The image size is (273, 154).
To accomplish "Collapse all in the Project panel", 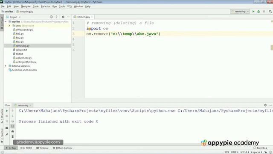I will pos(56,17).
